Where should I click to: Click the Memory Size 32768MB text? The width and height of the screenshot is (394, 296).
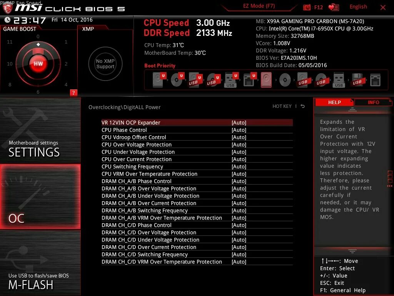(285, 36)
